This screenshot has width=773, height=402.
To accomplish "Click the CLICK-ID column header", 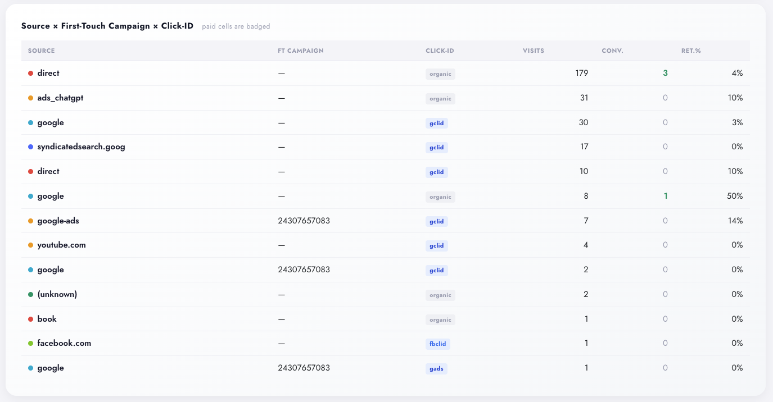I will [440, 51].
